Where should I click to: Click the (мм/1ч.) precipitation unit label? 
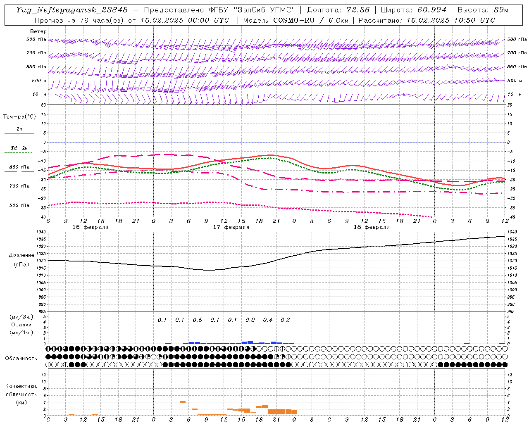tap(21, 333)
